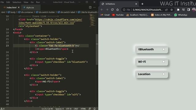Click the code minimap overview
This screenshot has height=110, width=196.
pos(92,20)
